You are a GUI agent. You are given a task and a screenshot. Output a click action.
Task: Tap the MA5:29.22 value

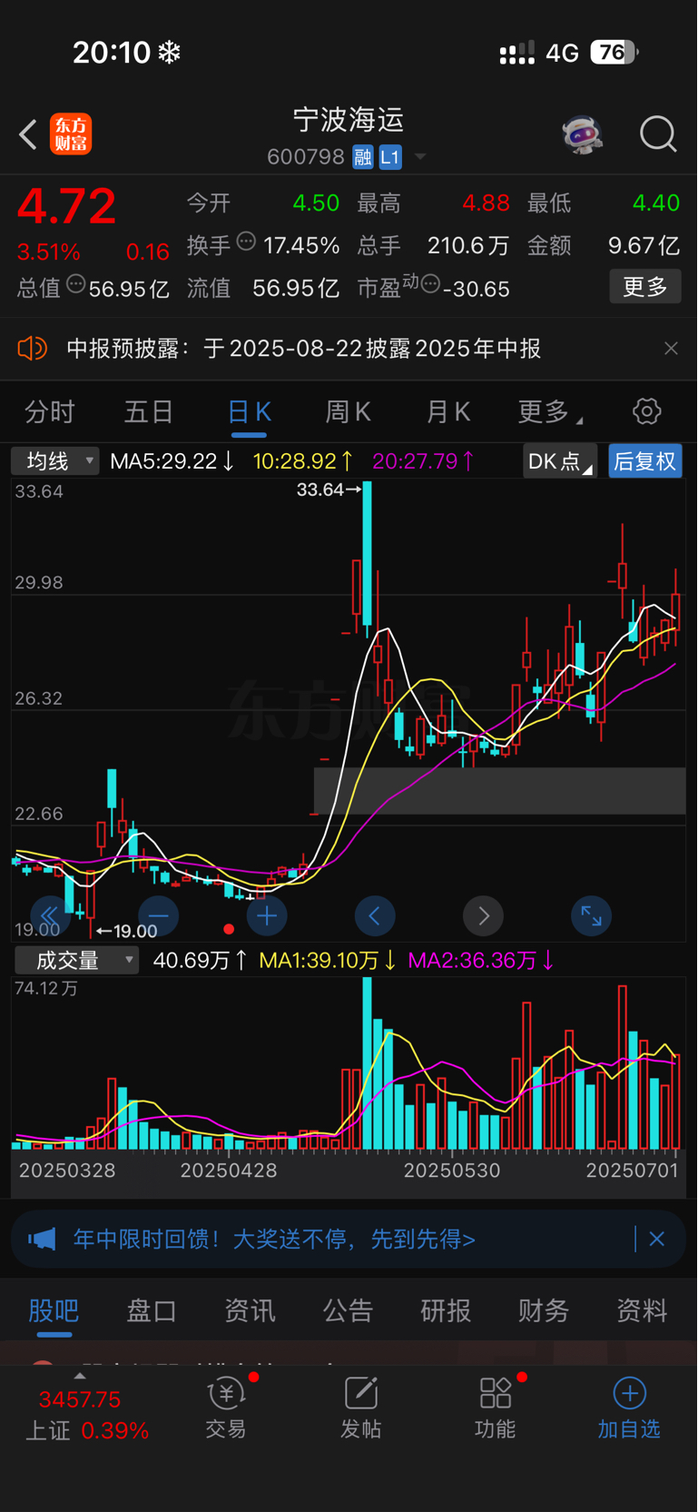coord(172,461)
